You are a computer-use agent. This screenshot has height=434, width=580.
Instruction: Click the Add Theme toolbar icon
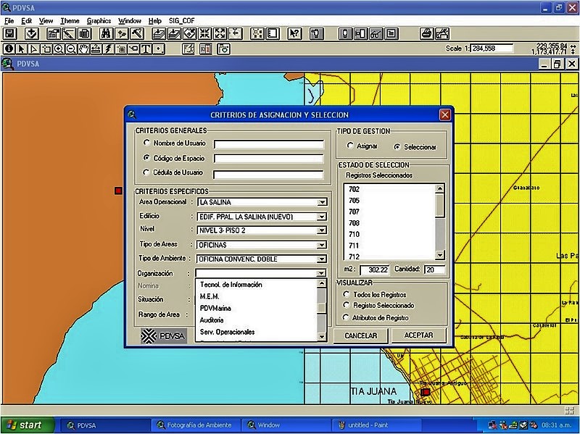coord(32,34)
